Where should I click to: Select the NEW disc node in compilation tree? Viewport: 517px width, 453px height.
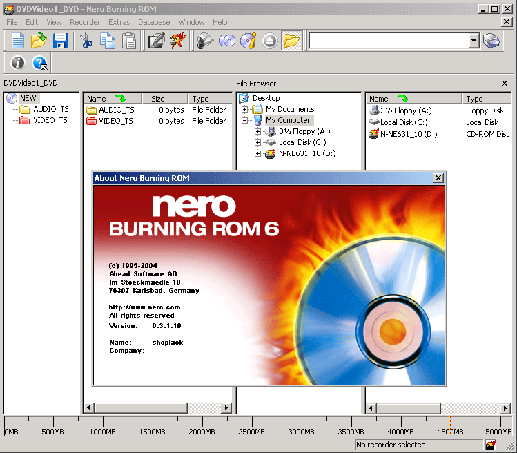click(x=28, y=98)
